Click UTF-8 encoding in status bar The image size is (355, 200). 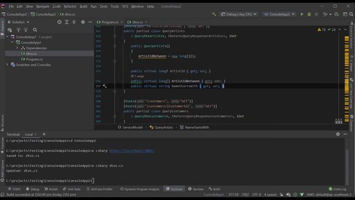[256, 194]
